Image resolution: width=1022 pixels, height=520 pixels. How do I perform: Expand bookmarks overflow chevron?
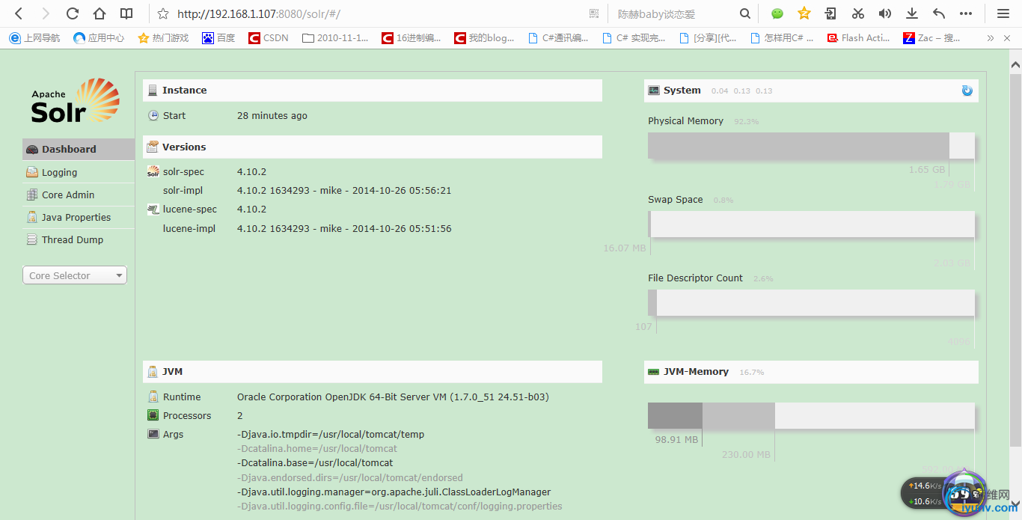pos(991,37)
